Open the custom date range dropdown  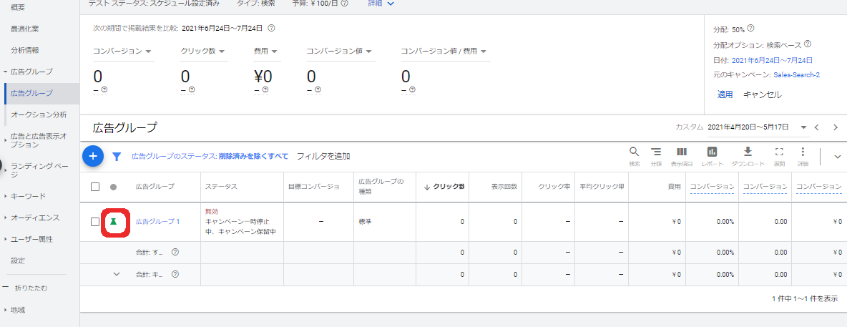click(x=803, y=127)
